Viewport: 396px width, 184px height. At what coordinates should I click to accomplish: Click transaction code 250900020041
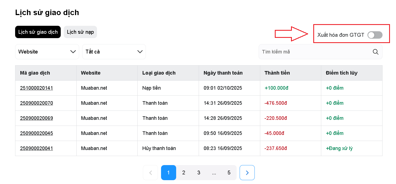click(37, 148)
